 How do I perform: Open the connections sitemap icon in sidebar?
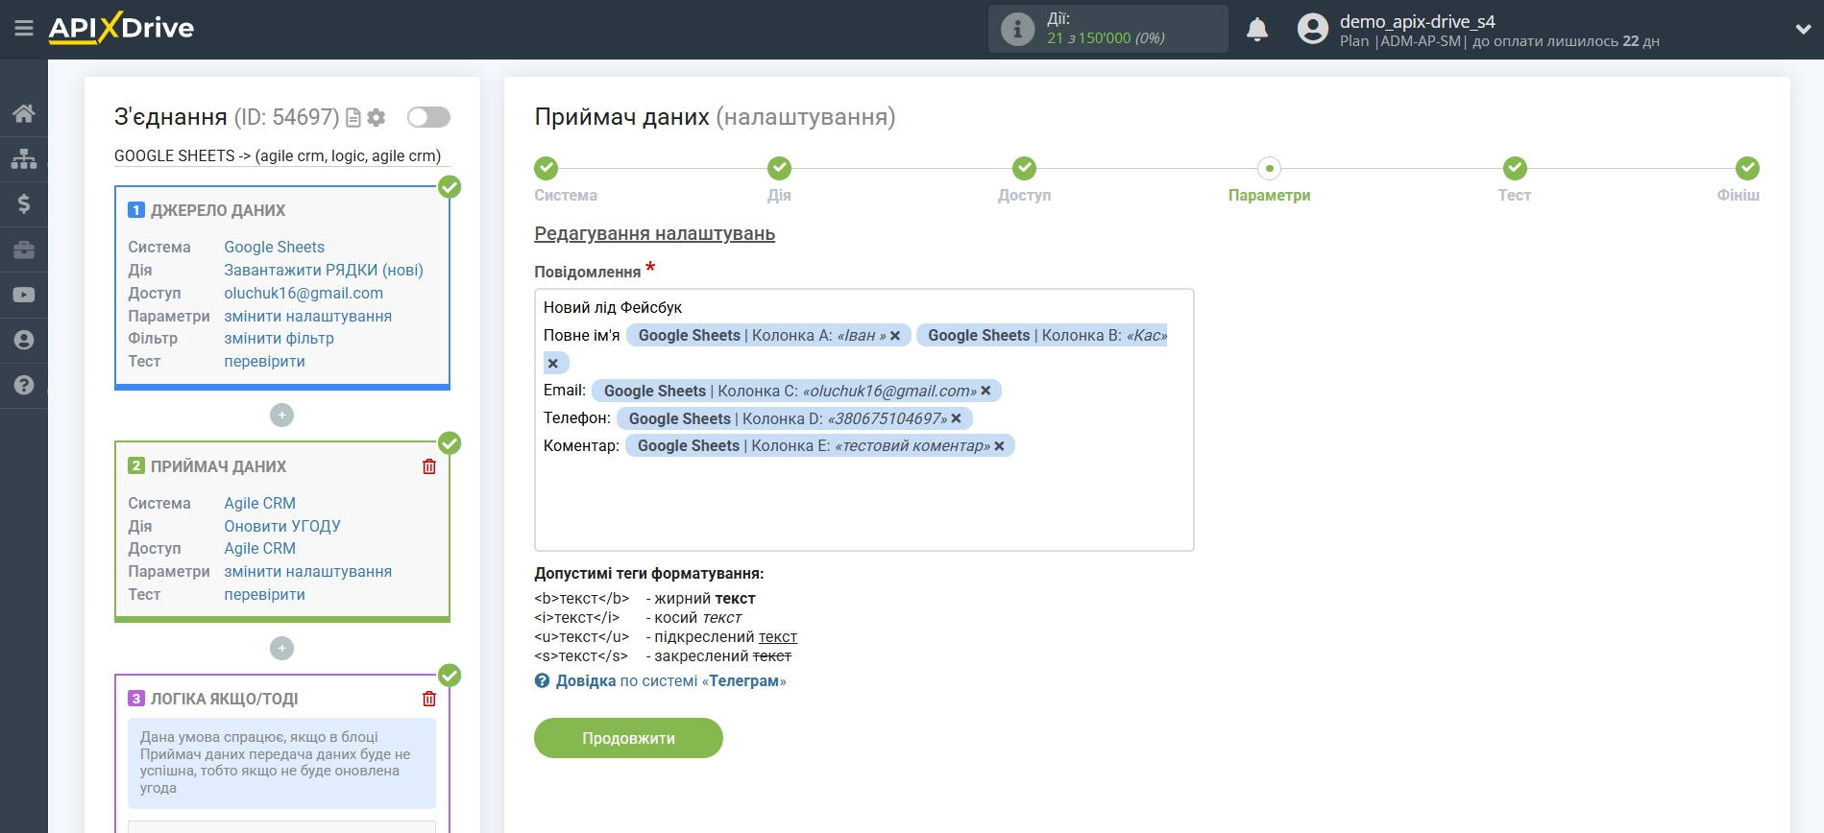[x=24, y=158]
